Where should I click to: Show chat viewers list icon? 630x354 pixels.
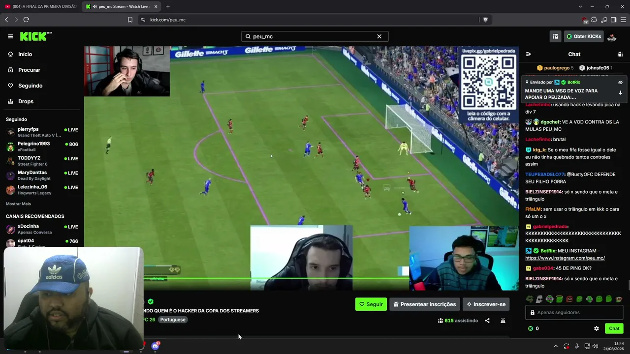(x=620, y=54)
